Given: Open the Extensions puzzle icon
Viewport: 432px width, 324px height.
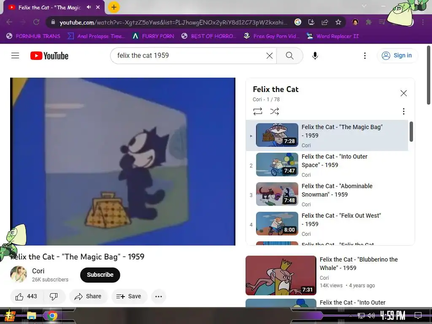Looking at the screenshot, I should (x=369, y=22).
